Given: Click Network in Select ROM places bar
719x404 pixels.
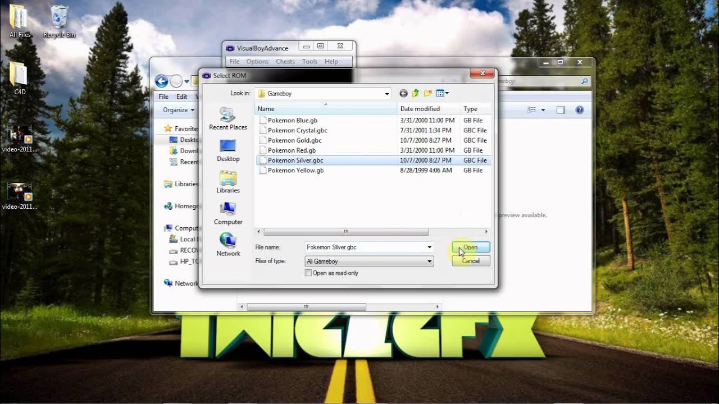Looking at the screenshot, I should pos(228,245).
